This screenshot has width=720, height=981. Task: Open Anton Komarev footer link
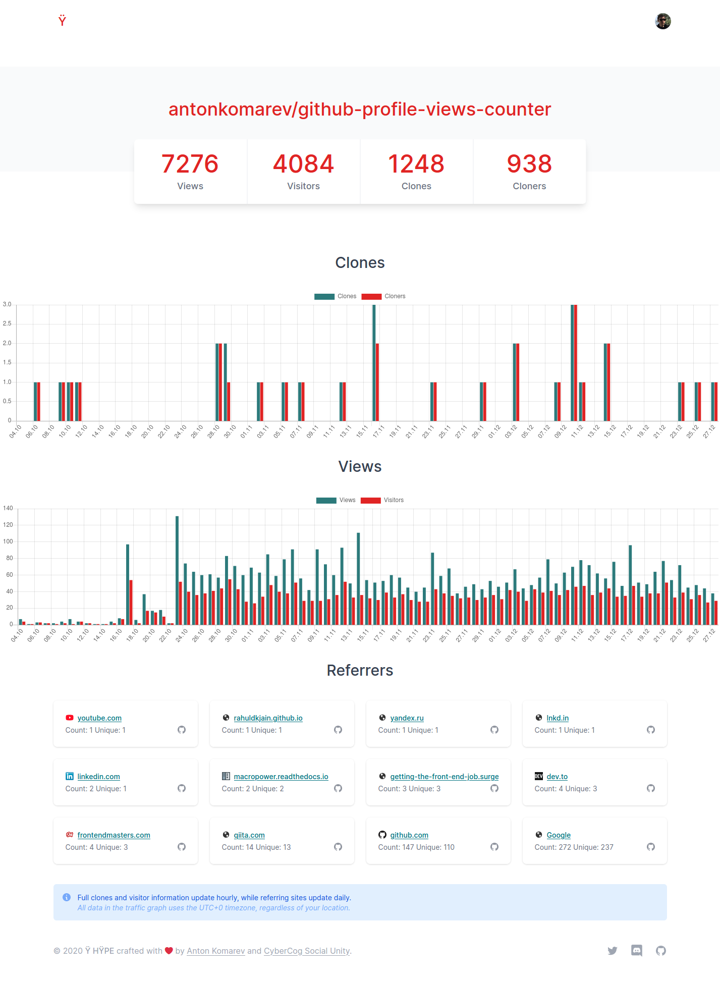pyautogui.click(x=216, y=951)
